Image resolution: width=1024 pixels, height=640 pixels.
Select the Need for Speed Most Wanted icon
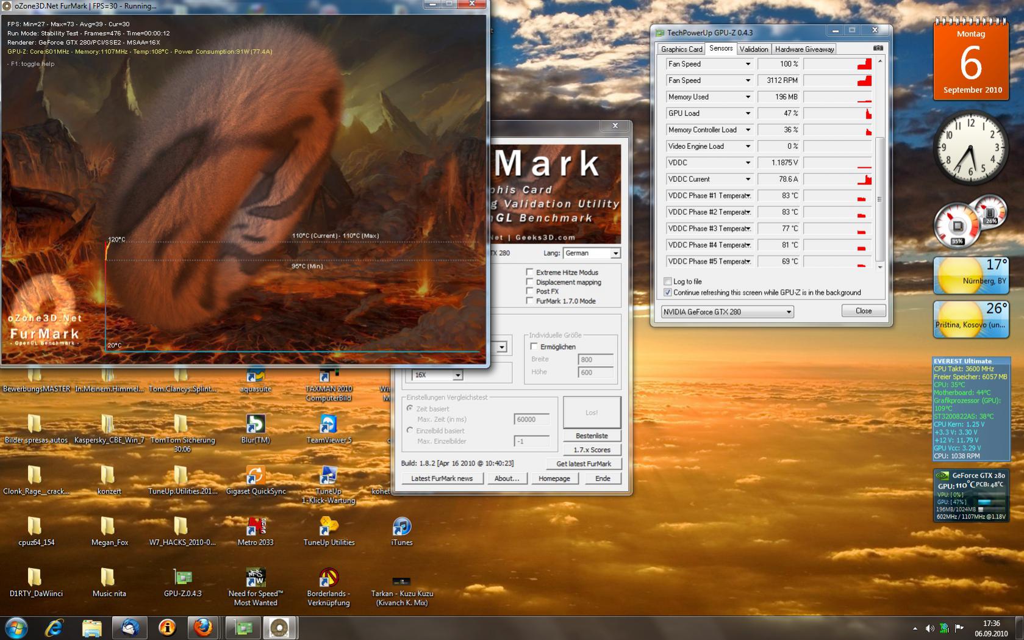click(x=256, y=588)
